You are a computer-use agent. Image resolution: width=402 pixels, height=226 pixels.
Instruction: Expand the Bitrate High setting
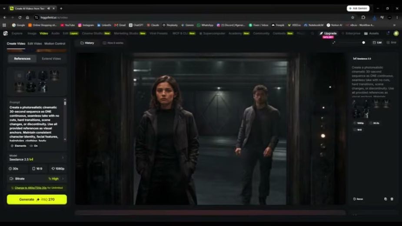point(37,179)
